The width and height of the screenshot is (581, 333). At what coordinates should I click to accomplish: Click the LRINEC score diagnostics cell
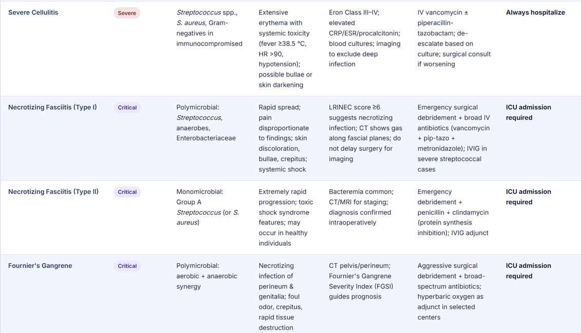[x=366, y=133]
